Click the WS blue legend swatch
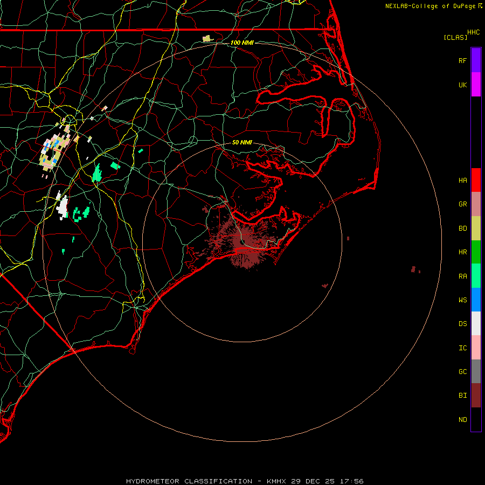Viewport: 485px width, 485px height. pos(476,300)
